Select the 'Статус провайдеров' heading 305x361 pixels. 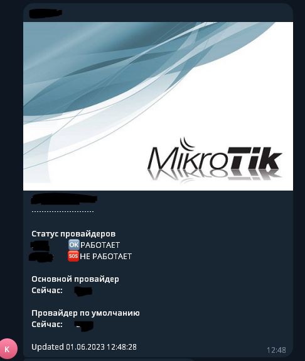[73, 234]
